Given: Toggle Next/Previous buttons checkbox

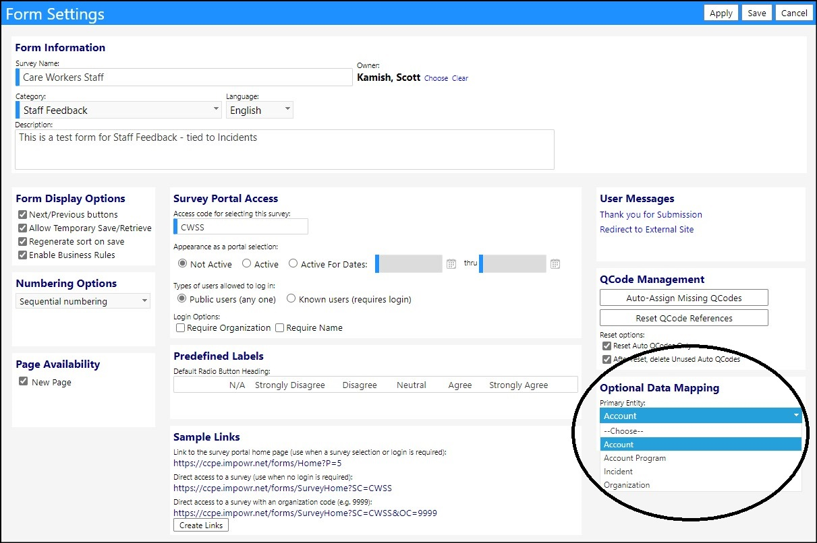Looking at the screenshot, I should point(23,214).
